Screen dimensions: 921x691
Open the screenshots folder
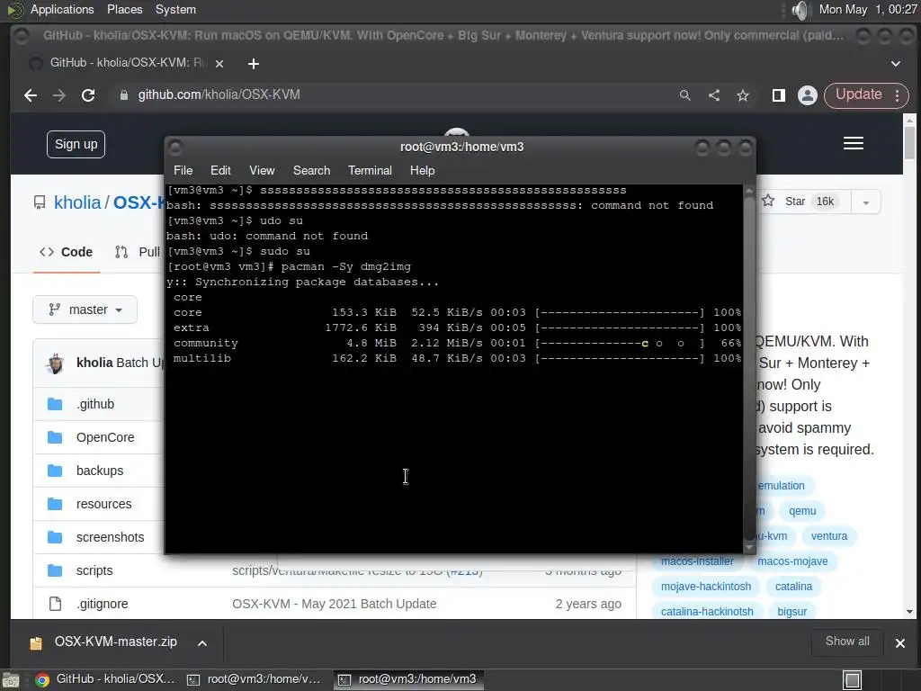coord(111,538)
